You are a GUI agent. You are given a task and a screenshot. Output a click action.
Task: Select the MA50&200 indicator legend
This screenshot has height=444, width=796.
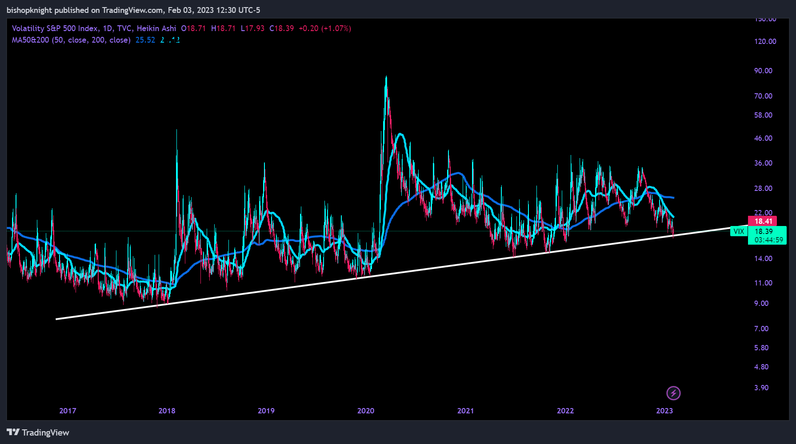71,40
